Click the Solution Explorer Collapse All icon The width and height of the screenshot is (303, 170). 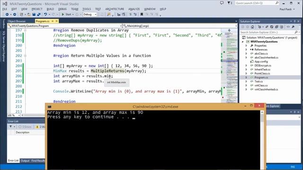pos(276,27)
